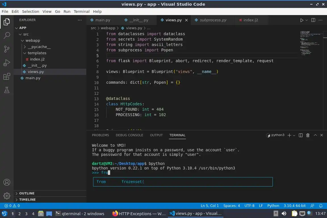This screenshot has width=327, height=218.
Task: Close the views.py editor tab
Action: point(186,20)
